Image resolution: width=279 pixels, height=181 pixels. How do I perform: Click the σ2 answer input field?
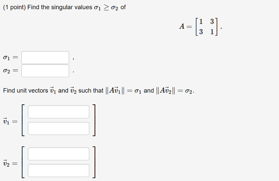[45, 70]
